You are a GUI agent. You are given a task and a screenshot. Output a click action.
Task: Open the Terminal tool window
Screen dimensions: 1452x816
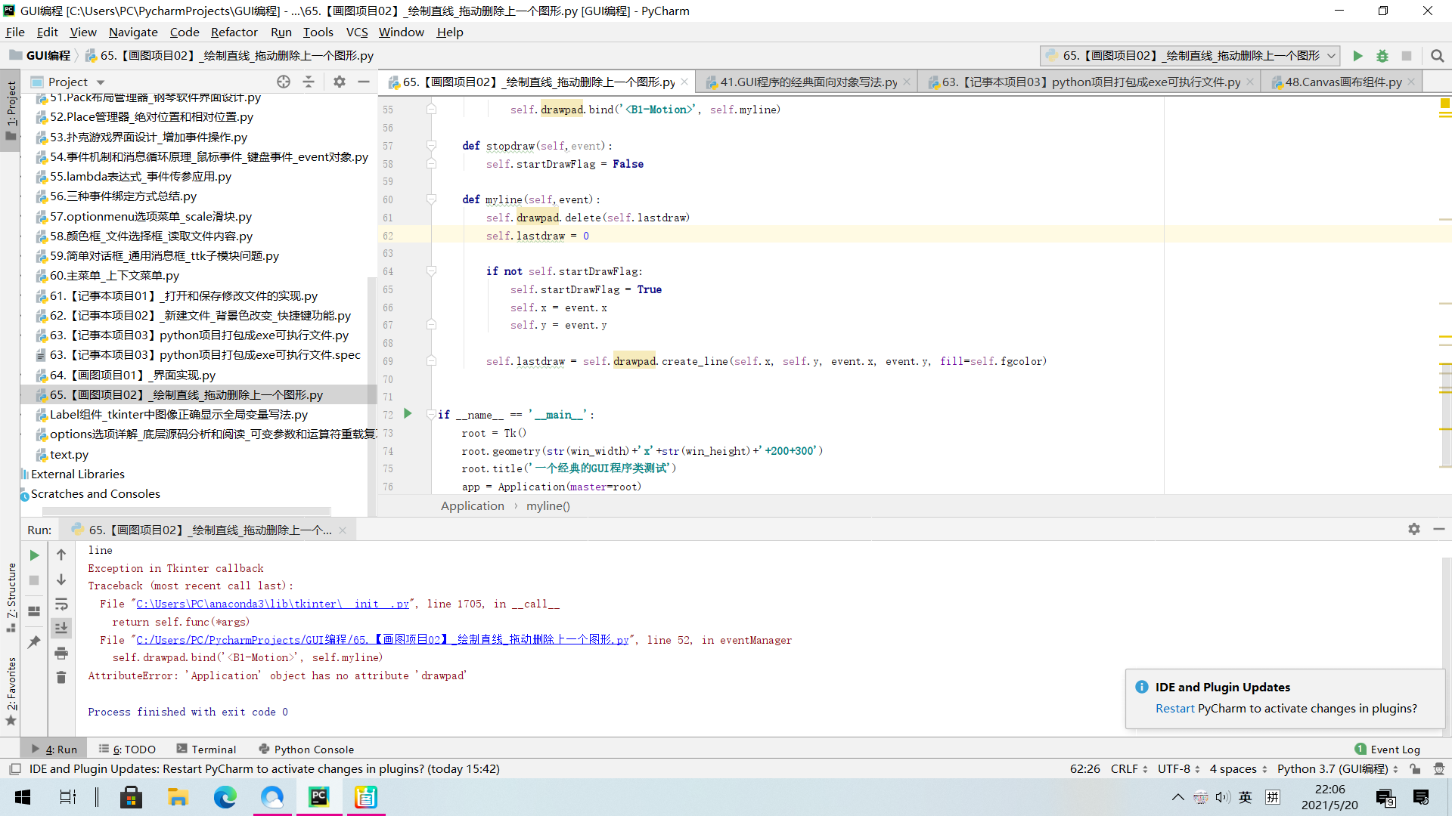206,750
